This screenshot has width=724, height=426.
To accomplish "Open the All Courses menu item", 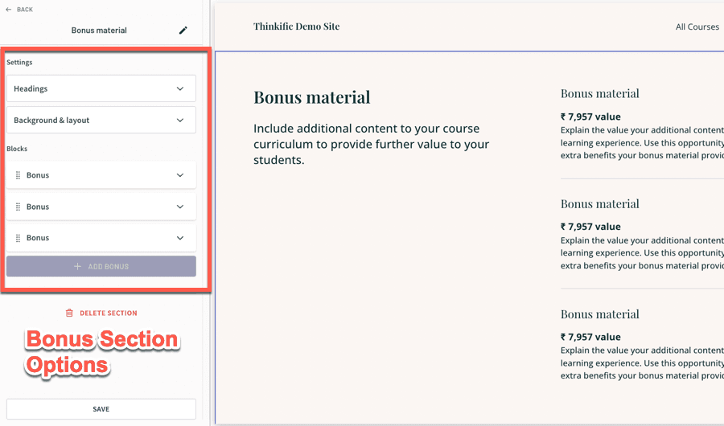I will pyautogui.click(x=697, y=27).
